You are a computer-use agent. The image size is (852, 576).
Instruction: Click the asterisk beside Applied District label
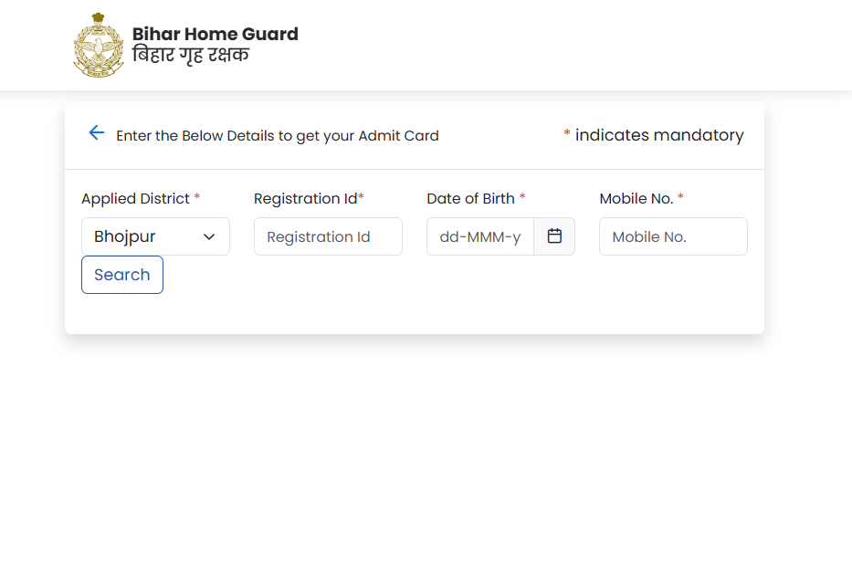[197, 198]
